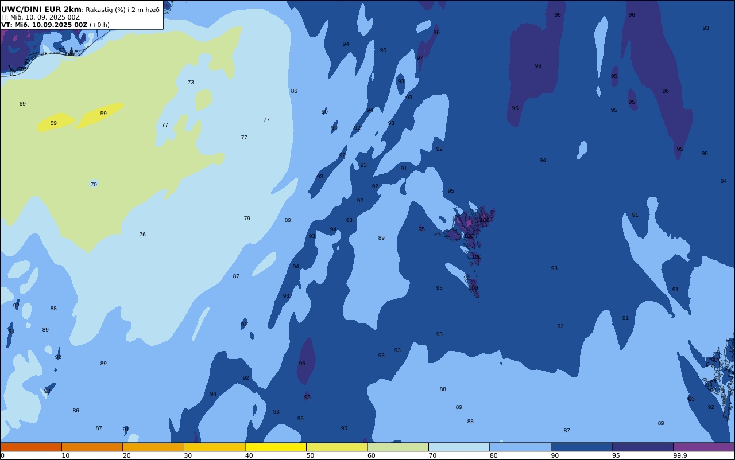Click the legend tick label '40'
735x460 pixels.
249,455
